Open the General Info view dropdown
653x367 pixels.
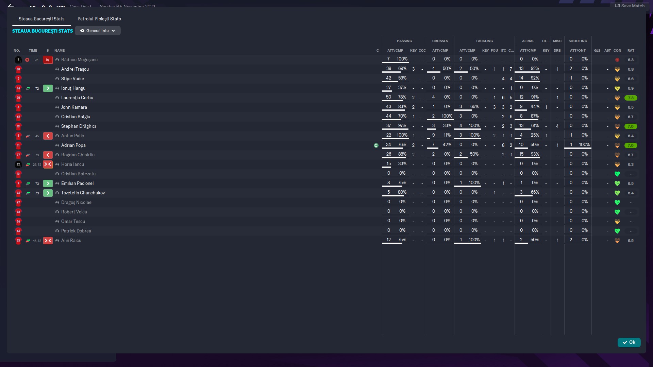point(98,31)
